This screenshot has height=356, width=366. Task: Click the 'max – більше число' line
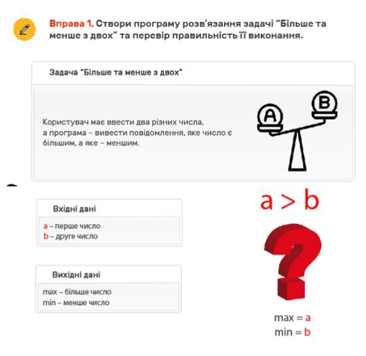77,292
